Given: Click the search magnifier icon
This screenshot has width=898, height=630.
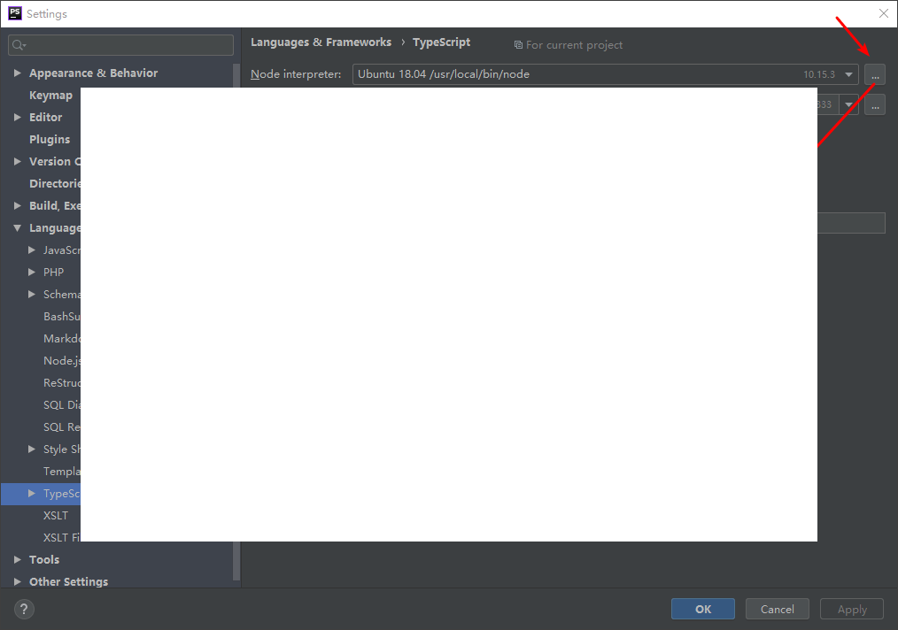Looking at the screenshot, I should click(x=19, y=45).
